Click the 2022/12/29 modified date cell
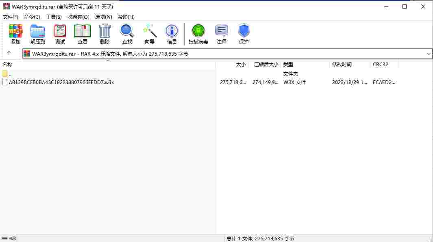 [x=350, y=82]
